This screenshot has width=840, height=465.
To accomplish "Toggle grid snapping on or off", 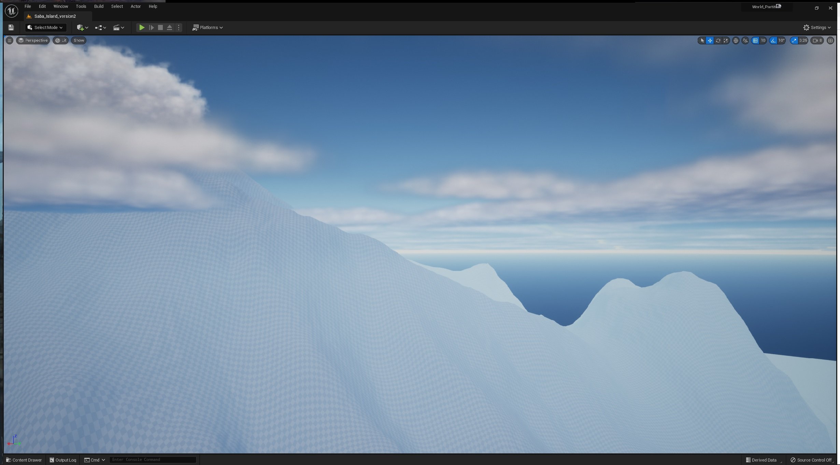I will [755, 41].
